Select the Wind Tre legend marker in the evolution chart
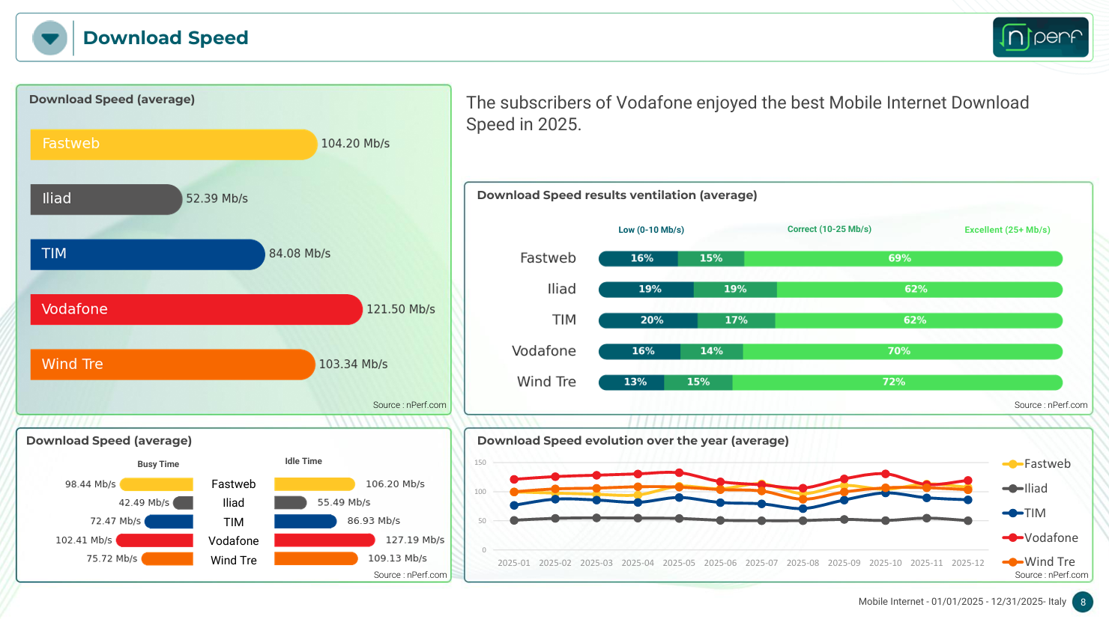This screenshot has height=619, width=1109. coord(1013,562)
